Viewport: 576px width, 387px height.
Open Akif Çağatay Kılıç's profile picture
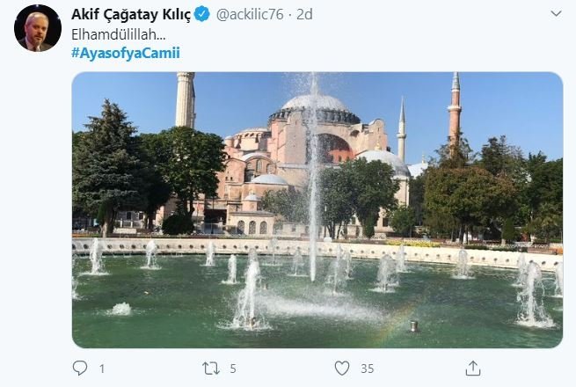pyautogui.click(x=38, y=28)
